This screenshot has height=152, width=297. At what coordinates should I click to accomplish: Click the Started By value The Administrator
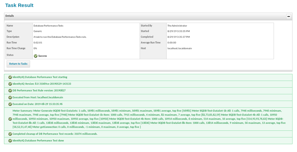pos(177,26)
